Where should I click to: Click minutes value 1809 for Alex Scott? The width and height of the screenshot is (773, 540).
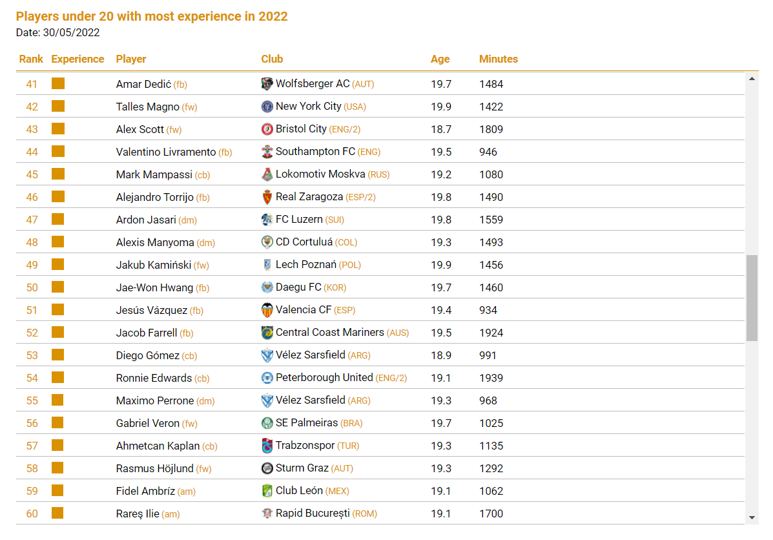(x=491, y=130)
